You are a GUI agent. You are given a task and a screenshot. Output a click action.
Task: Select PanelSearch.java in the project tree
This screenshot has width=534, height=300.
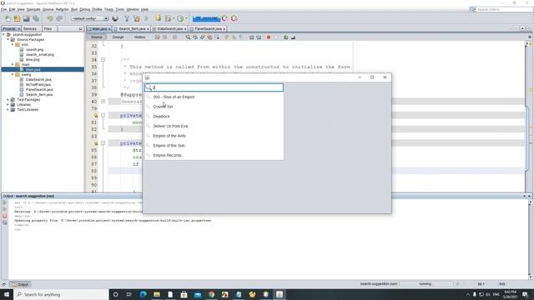click(x=39, y=89)
